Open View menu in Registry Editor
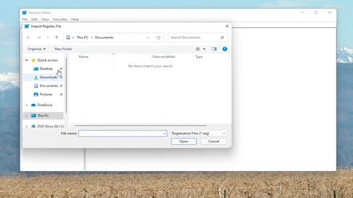Image resolution: width=353 pixels, height=198 pixels. point(45,19)
